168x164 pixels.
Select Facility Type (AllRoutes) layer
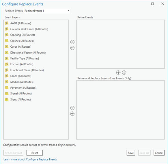click(25, 58)
